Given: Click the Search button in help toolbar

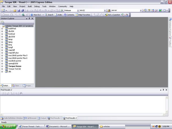Looking at the screenshot, I should (49, 15).
